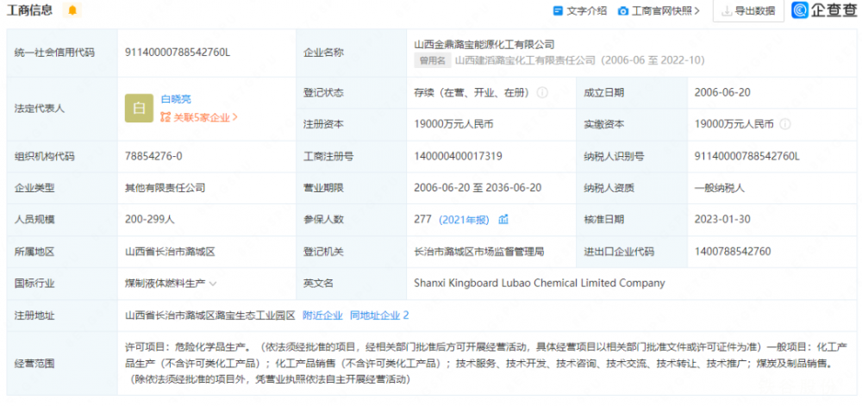
Task: Click the 导出数据 export button
Action: click(748, 11)
